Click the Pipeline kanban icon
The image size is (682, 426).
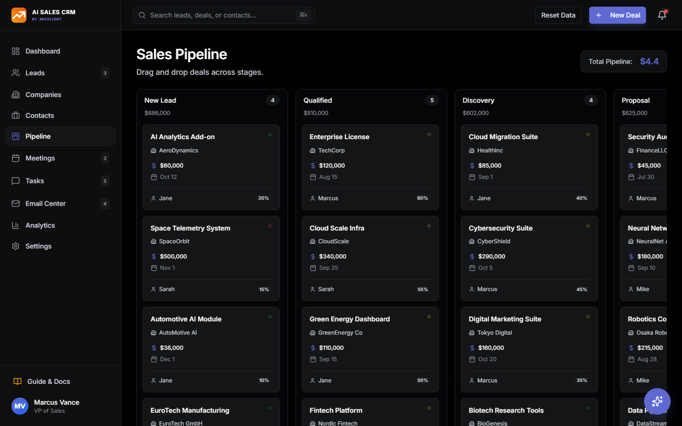16,136
